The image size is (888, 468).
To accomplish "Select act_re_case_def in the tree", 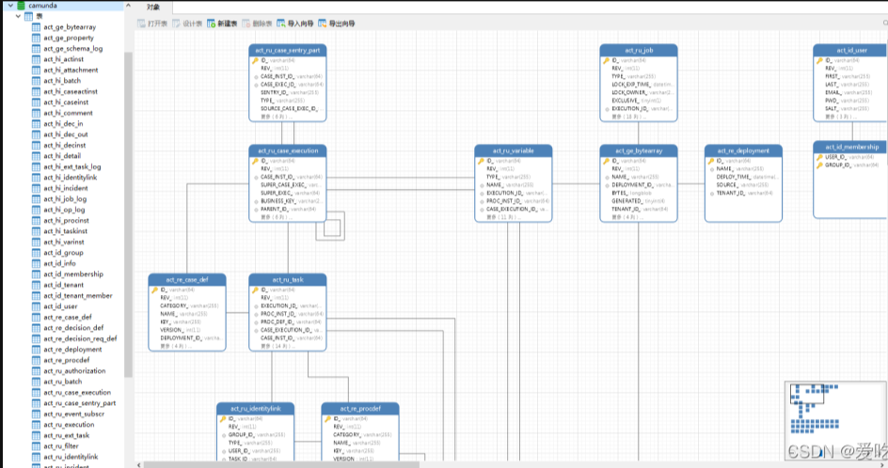I will [x=68, y=318].
